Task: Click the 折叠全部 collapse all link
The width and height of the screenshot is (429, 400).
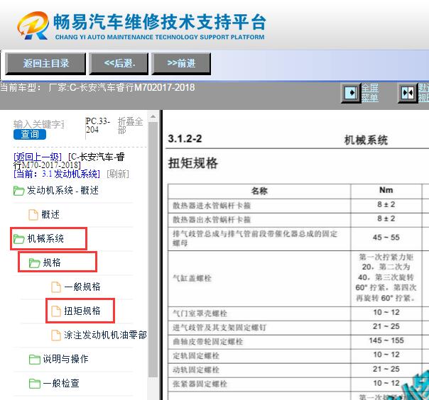Action: (130, 126)
